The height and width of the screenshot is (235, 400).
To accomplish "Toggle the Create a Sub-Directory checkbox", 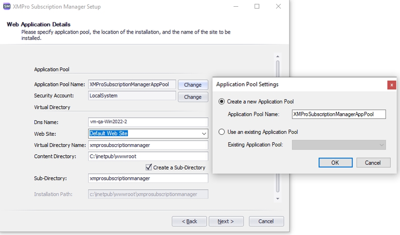I will pyautogui.click(x=149, y=167).
